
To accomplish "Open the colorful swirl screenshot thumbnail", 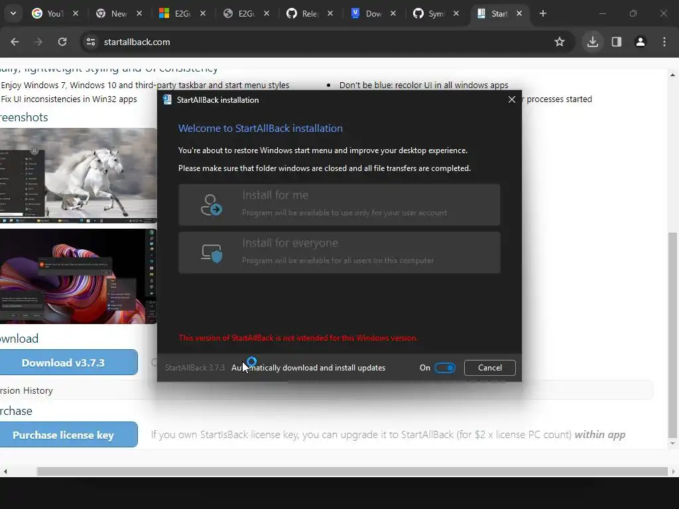I will tap(78, 276).
